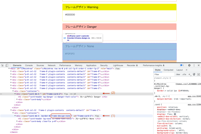
Task: Collapse the frame-card-2 div node
Action: 15,94
